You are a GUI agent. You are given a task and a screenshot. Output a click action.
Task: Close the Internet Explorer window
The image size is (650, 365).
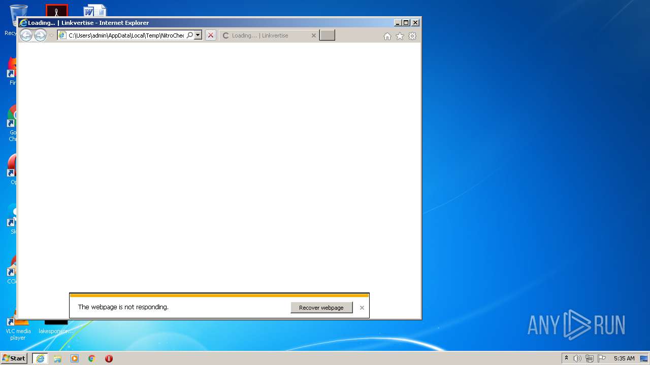[415, 23]
